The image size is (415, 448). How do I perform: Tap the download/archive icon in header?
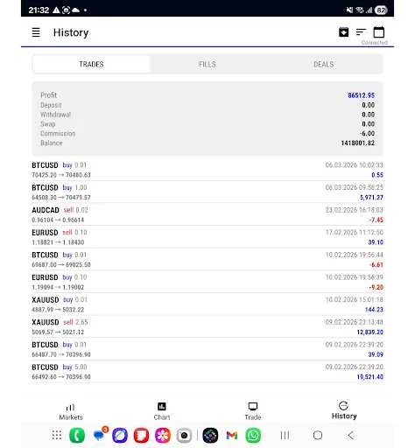point(343,32)
